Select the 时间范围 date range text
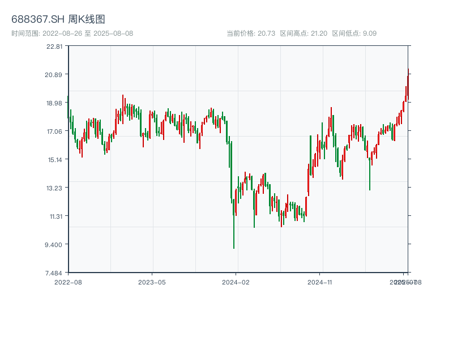 click(x=72, y=33)
